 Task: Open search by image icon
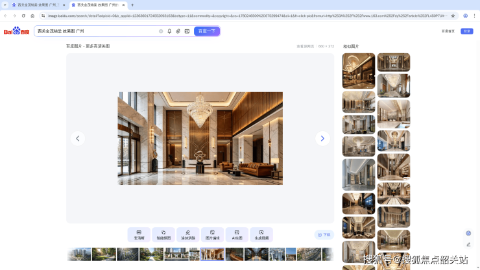187,31
